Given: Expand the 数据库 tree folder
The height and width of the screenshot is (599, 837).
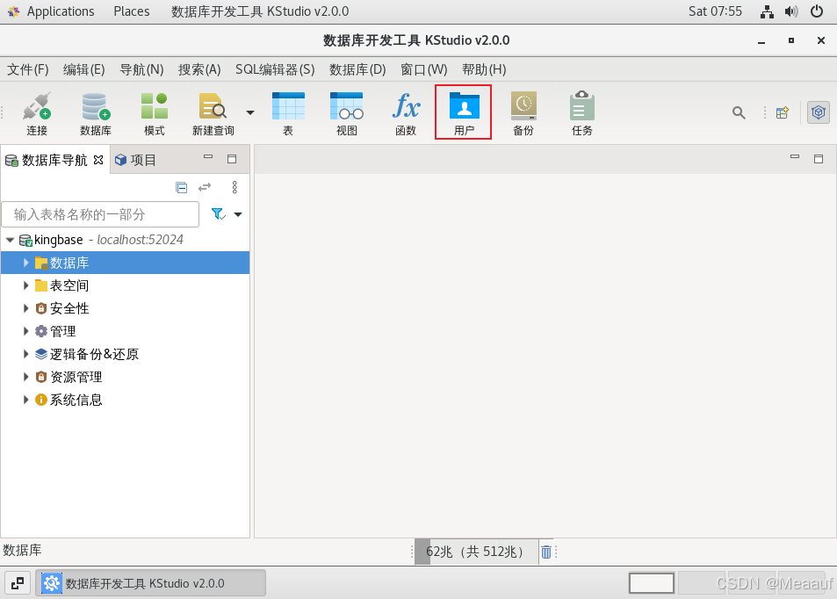Looking at the screenshot, I should tap(25, 263).
